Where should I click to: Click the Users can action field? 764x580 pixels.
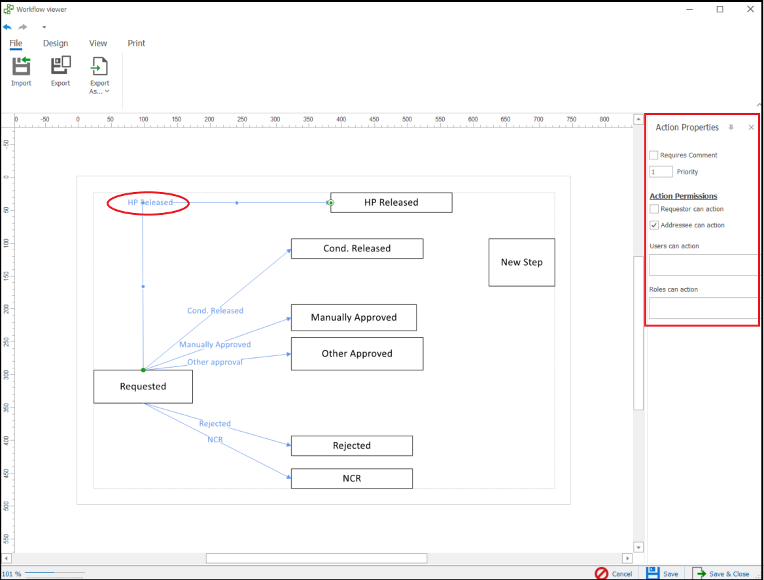(704, 265)
